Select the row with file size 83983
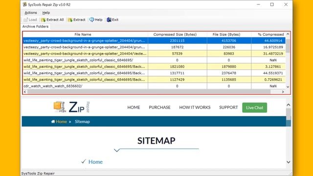 154,53
